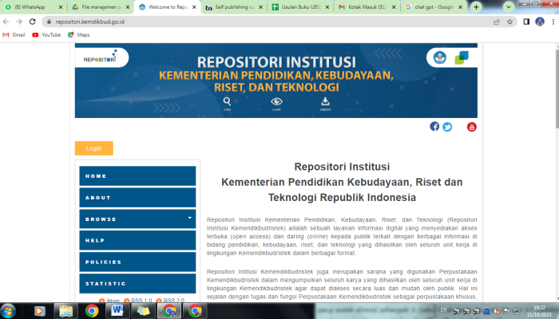Expand the BROWSE menu arrow
The width and height of the screenshot is (559, 319).
coord(190,218)
